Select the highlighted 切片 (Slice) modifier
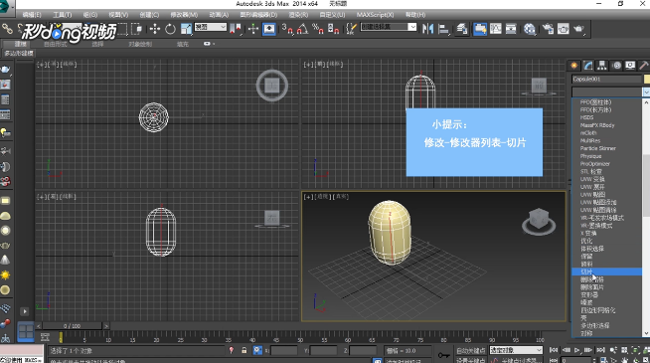The height and width of the screenshot is (363, 650). [x=606, y=272]
